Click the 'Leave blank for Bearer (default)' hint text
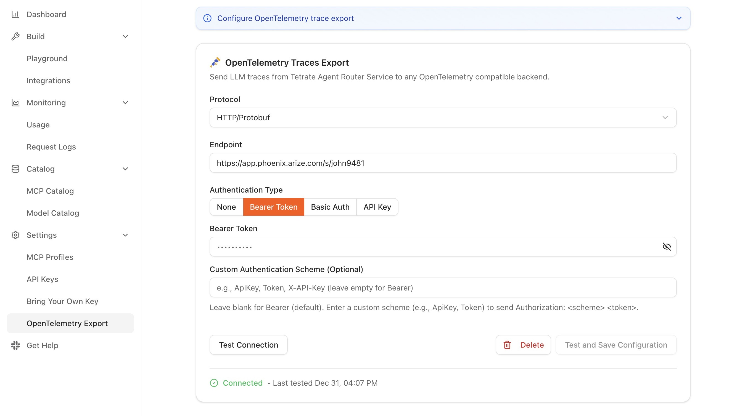This screenshot has height=416, width=745. (x=424, y=307)
